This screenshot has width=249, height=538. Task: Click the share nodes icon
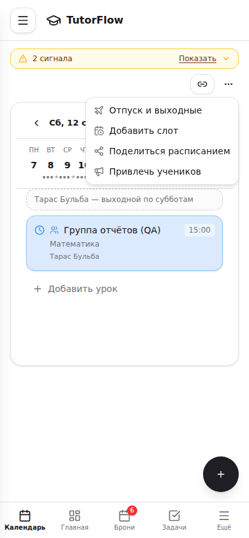click(x=99, y=151)
